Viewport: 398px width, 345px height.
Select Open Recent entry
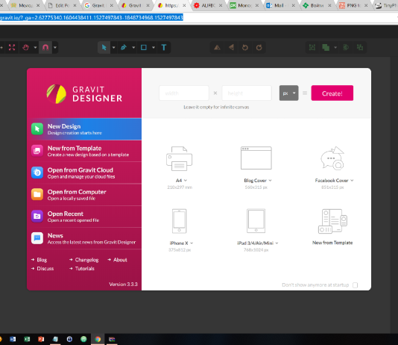point(84,217)
